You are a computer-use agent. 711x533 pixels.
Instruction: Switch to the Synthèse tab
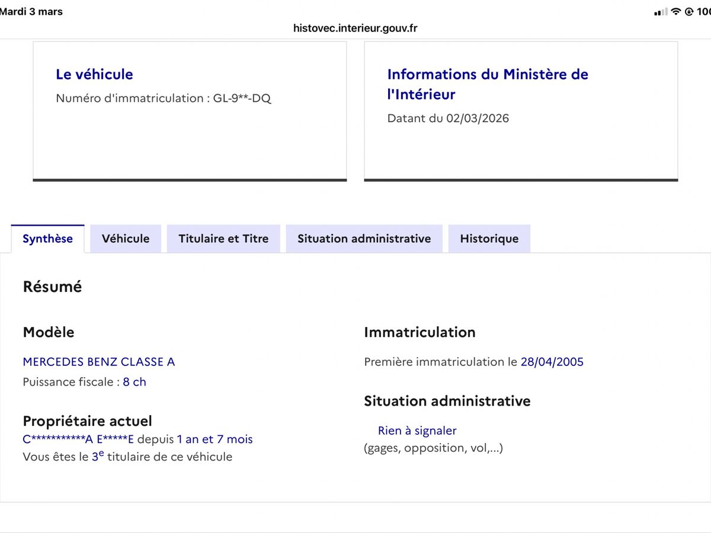click(x=47, y=239)
